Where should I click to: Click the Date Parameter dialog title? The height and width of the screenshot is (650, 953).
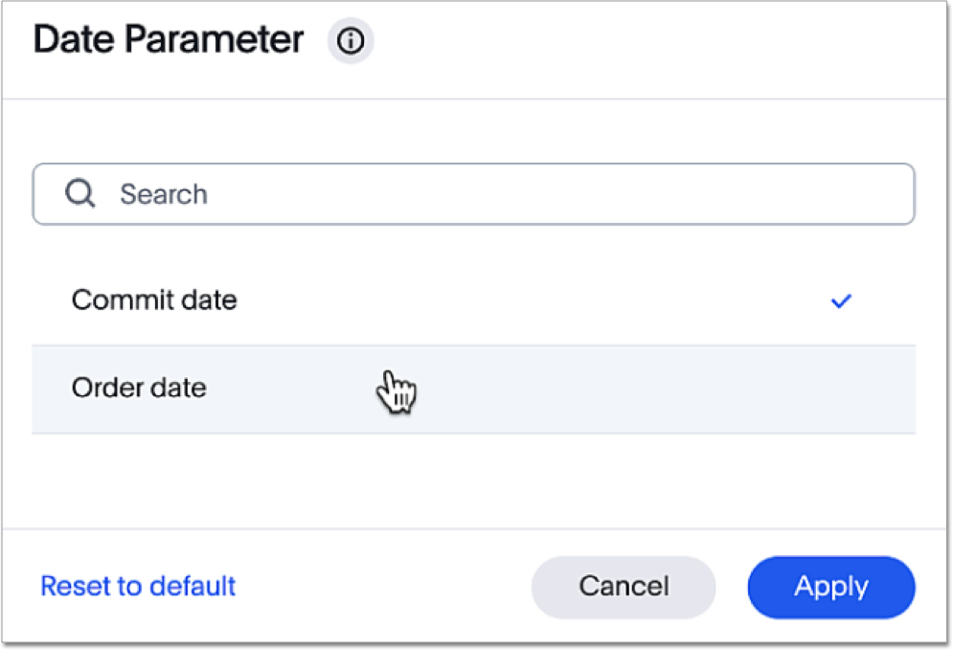[169, 41]
